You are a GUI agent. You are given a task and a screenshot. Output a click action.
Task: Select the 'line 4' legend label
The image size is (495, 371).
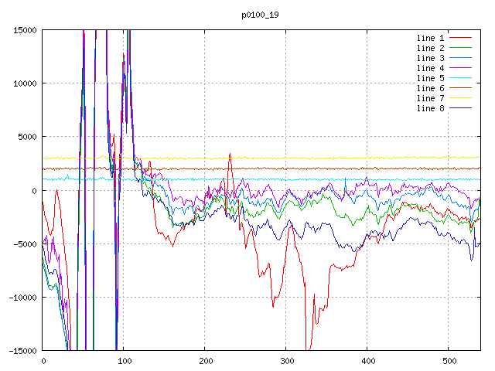click(x=431, y=69)
